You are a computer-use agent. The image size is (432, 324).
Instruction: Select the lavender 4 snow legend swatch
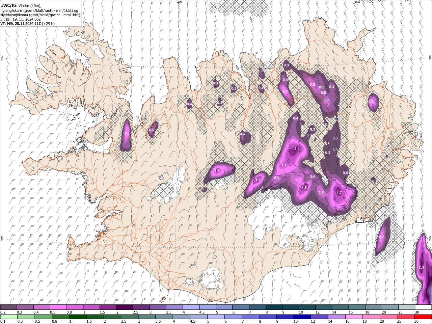191,307
